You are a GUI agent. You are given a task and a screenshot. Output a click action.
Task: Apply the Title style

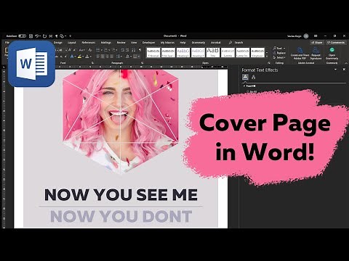pyautogui.click(x=213, y=53)
